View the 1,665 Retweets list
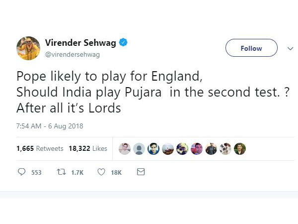Screen dimensions: 298x224 pyautogui.click(x=40, y=148)
